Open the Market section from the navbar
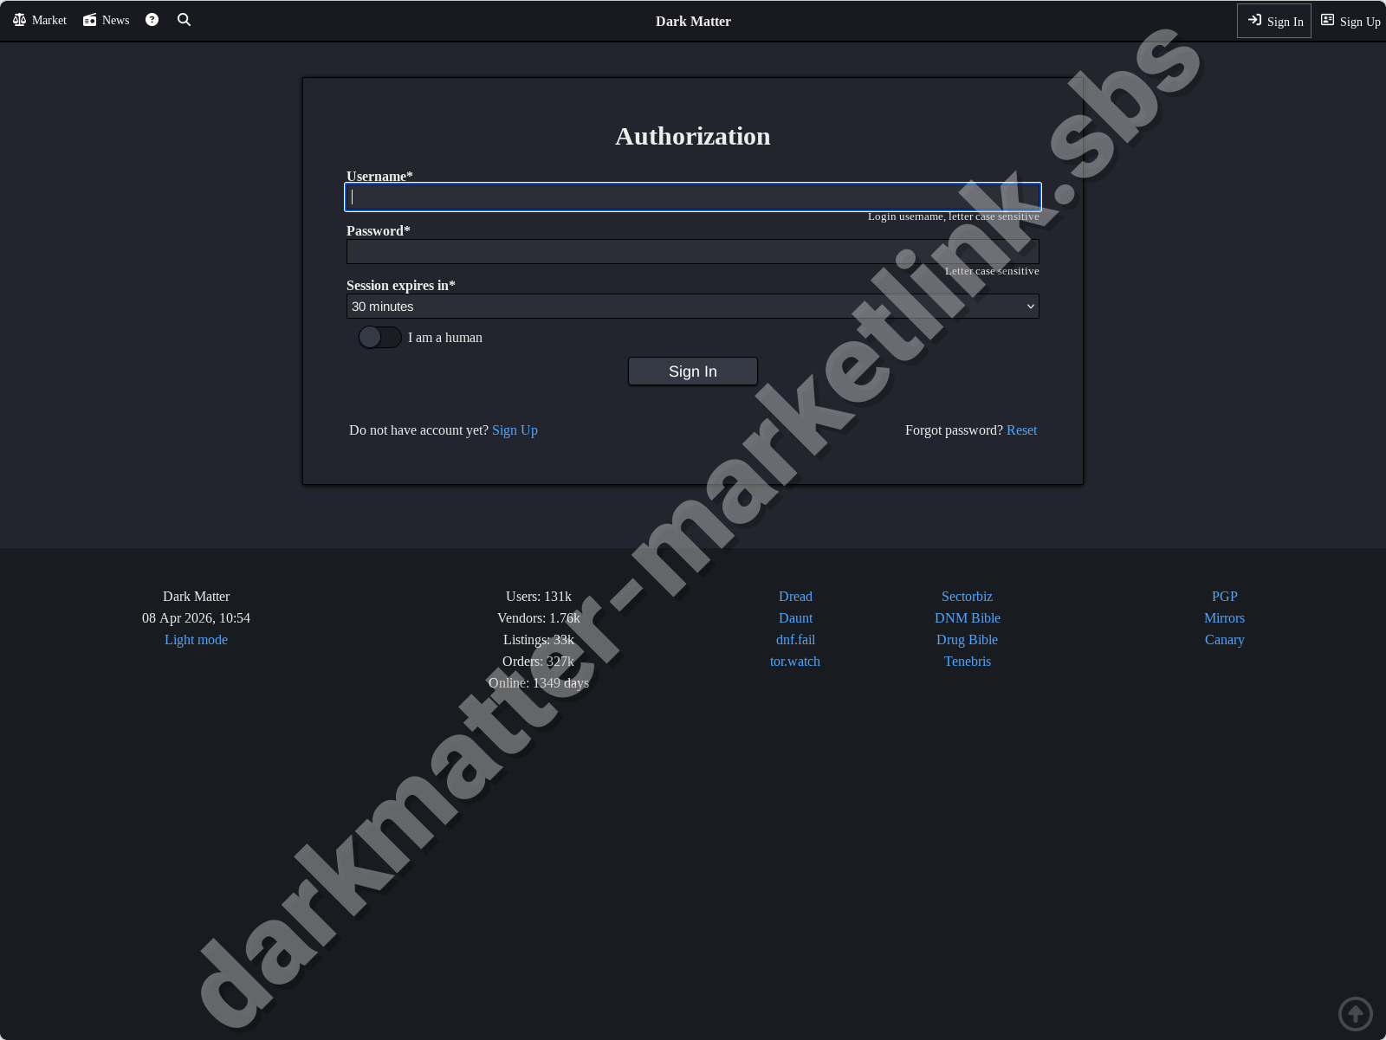 (x=39, y=19)
